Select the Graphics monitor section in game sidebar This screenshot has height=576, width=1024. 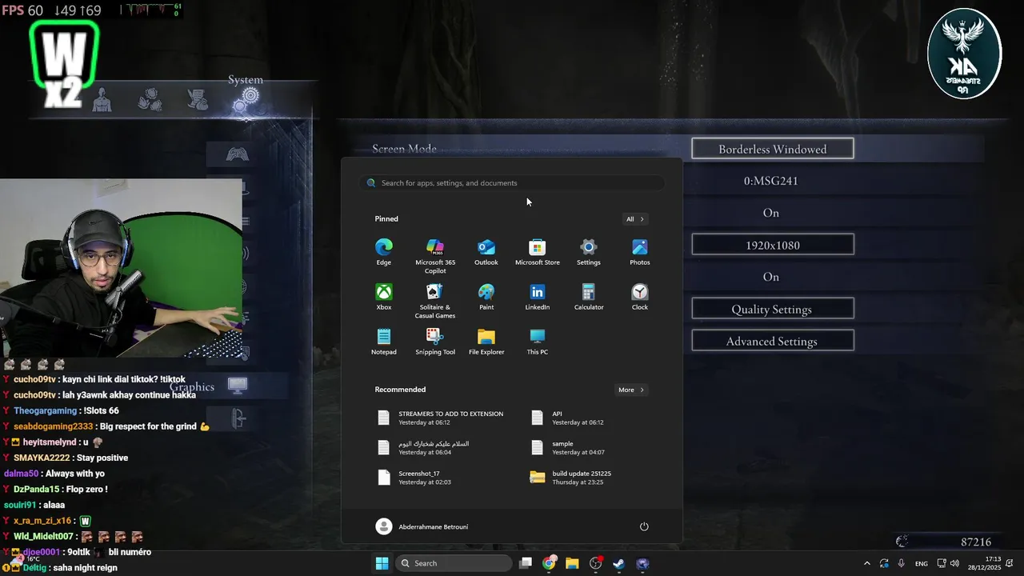(x=238, y=386)
